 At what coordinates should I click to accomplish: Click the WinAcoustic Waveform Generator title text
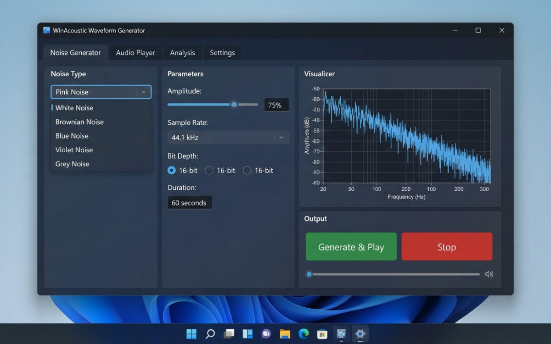point(99,30)
